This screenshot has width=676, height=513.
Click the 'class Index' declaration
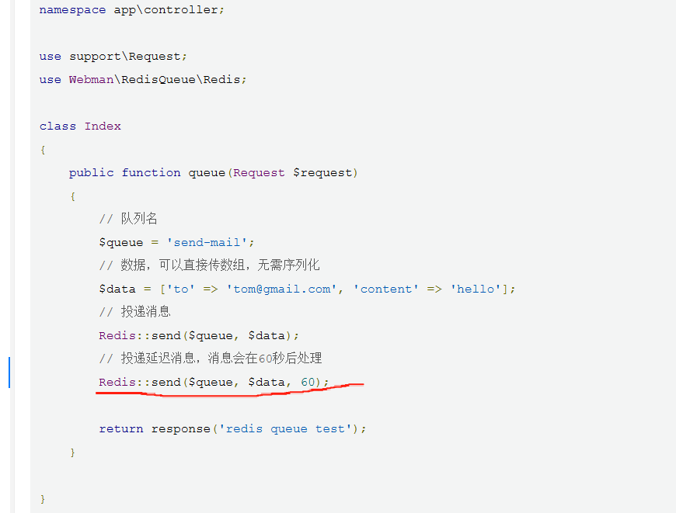click(80, 127)
